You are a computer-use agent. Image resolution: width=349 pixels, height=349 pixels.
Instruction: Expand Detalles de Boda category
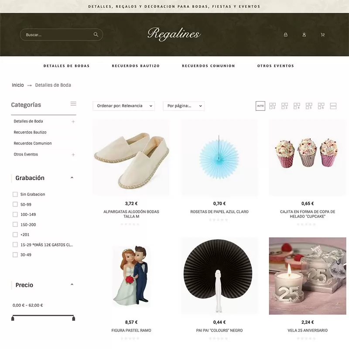click(x=73, y=122)
